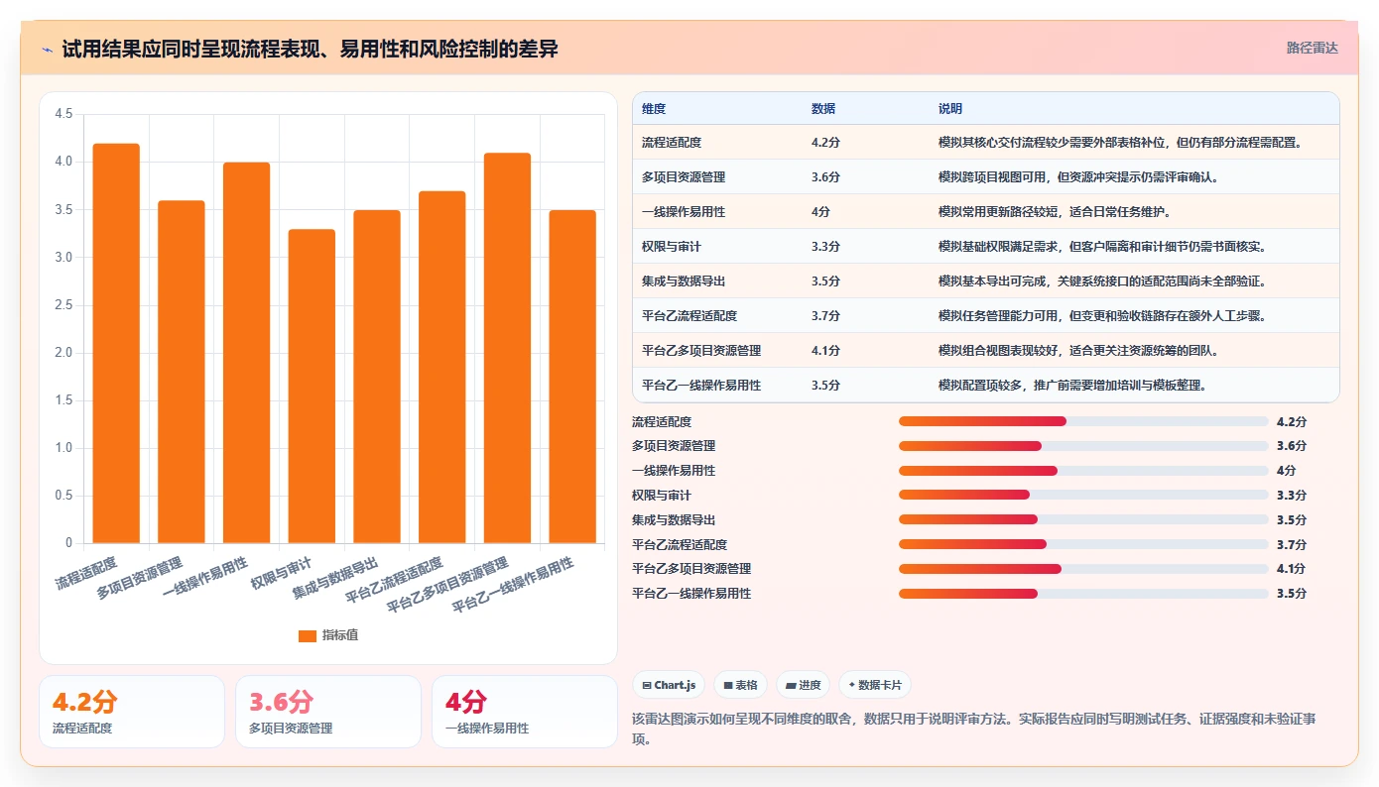Click the 多项目资源管理 progress bar
Image resolution: width=1379 pixels, height=787 pixels.
1083,446
